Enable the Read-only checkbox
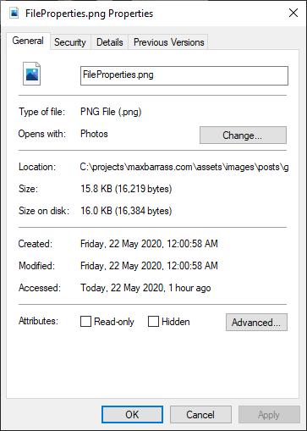Viewport: 307px width, 431px height. [x=85, y=322]
